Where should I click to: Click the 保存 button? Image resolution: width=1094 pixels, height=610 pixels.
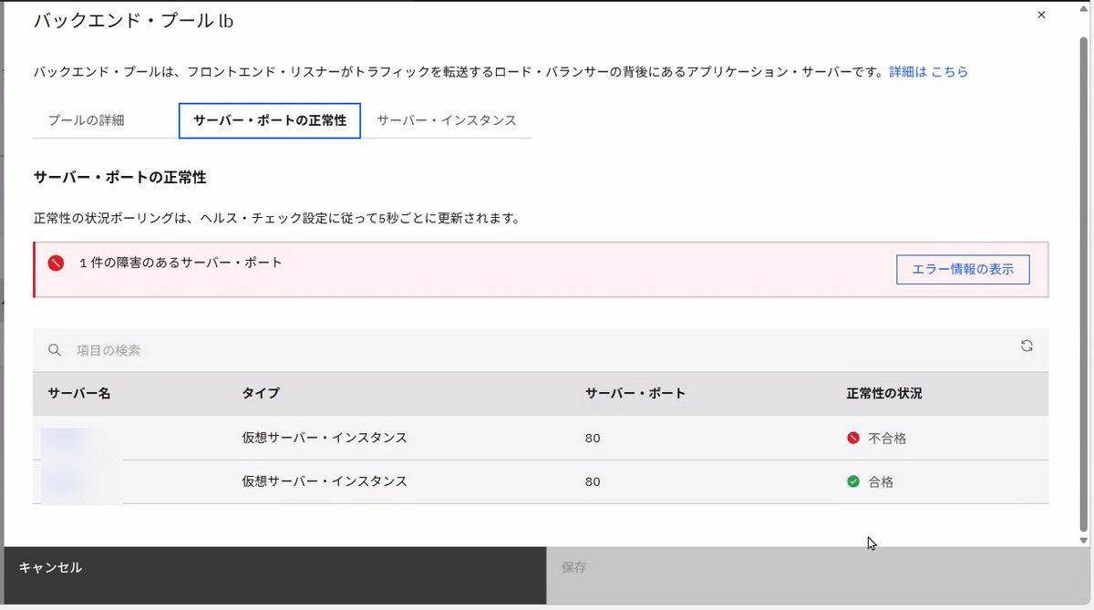click(817, 575)
